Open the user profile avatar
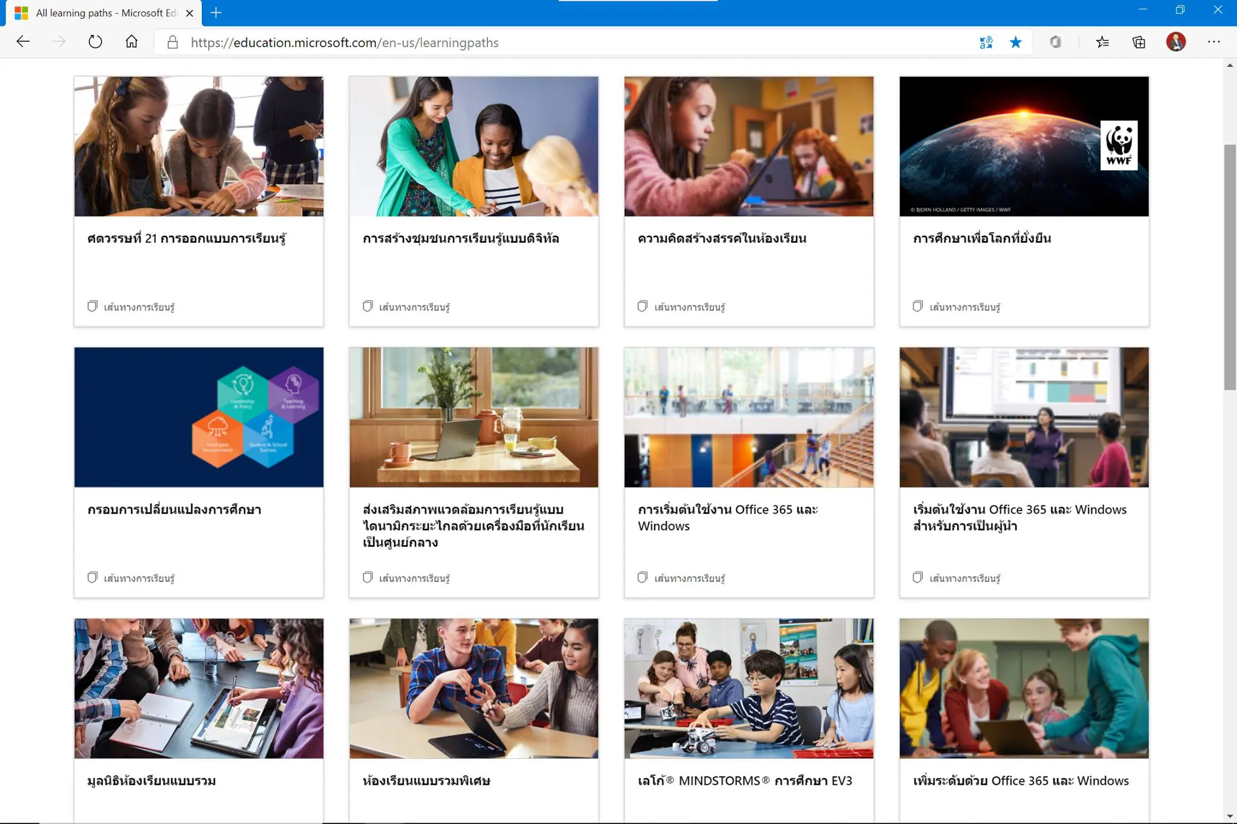 click(1175, 42)
